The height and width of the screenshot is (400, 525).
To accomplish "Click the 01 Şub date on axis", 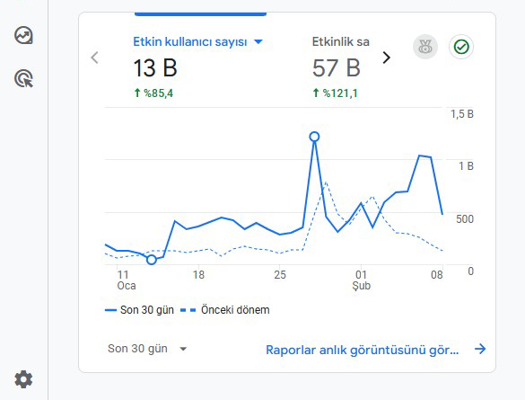I will pos(362,280).
